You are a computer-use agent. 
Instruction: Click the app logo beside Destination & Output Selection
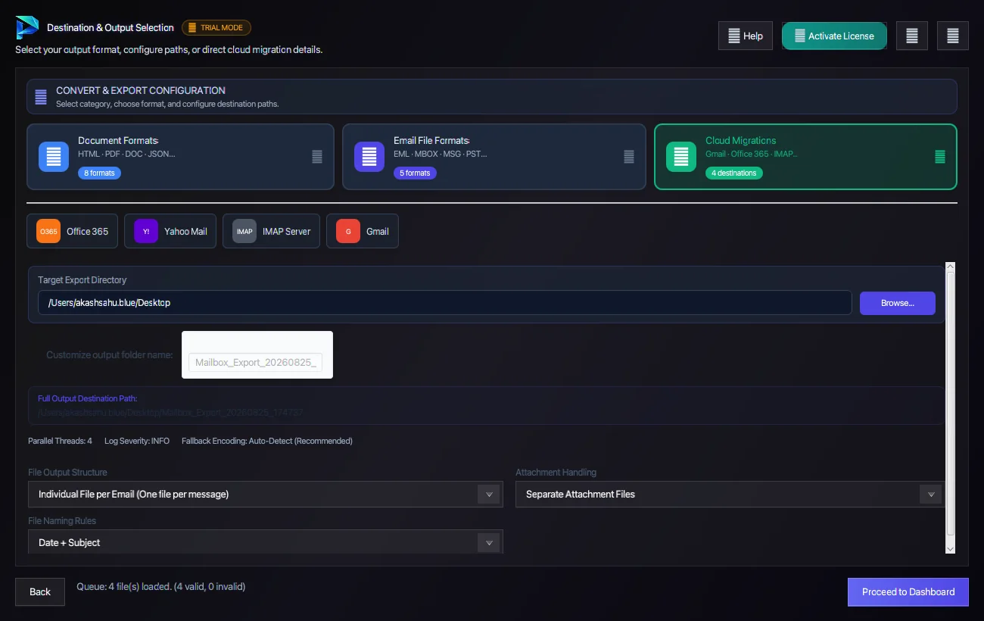pyautogui.click(x=27, y=28)
